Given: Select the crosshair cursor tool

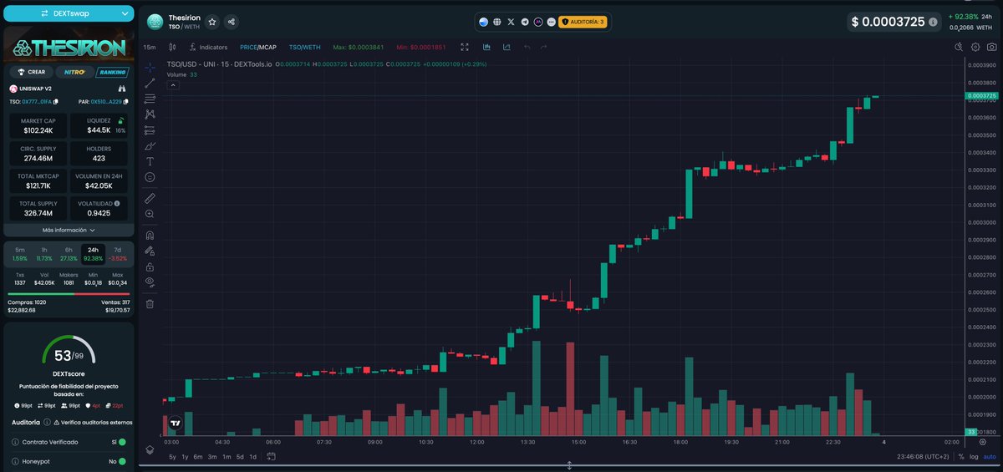Looking at the screenshot, I should 150,67.
